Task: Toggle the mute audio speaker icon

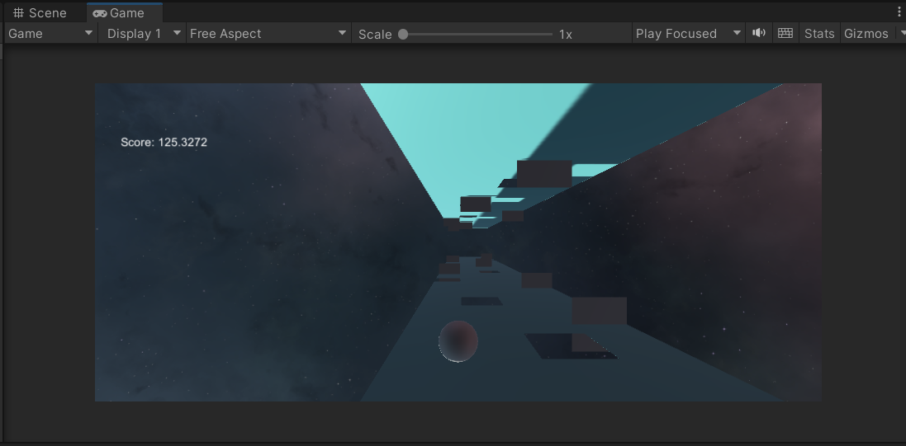Action: pos(759,33)
